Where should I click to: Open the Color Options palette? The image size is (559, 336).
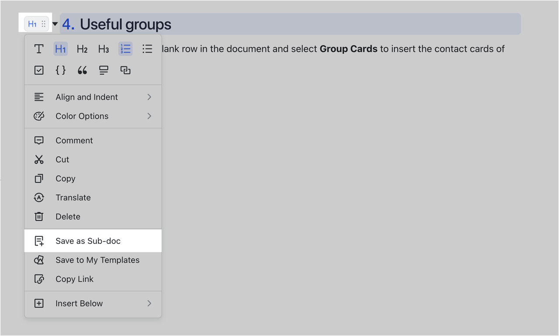pyautogui.click(x=82, y=116)
